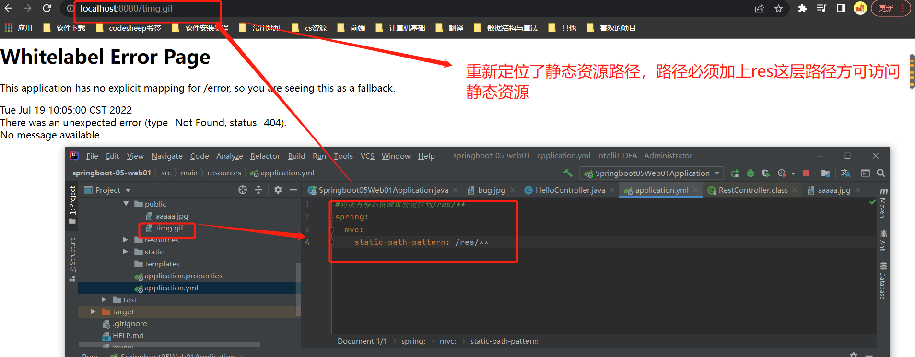The width and height of the screenshot is (915, 357).
Task: Open the File menu in IntelliJ
Action: (x=92, y=156)
